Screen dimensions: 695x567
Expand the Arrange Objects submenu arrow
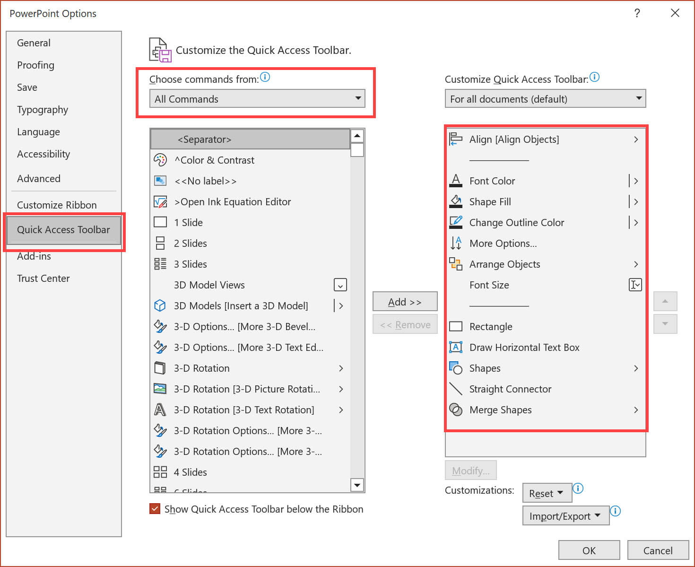tap(636, 264)
